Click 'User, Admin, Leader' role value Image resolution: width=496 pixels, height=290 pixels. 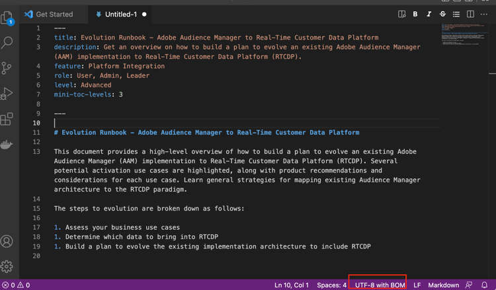[x=113, y=75]
